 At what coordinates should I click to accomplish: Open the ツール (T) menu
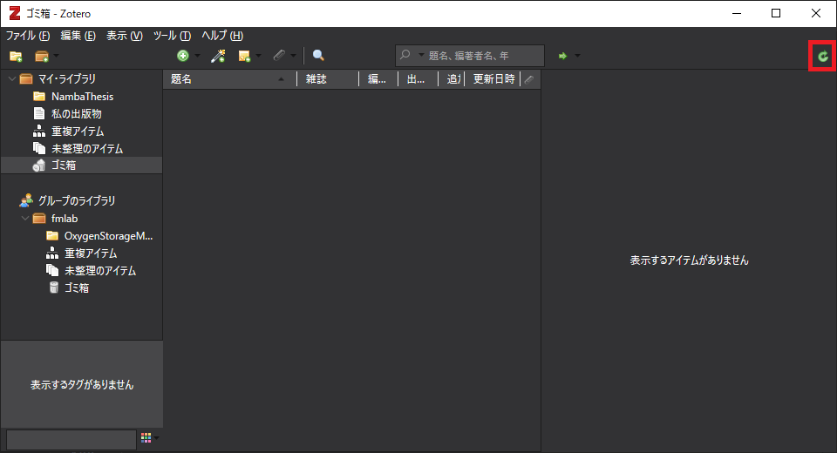[172, 36]
